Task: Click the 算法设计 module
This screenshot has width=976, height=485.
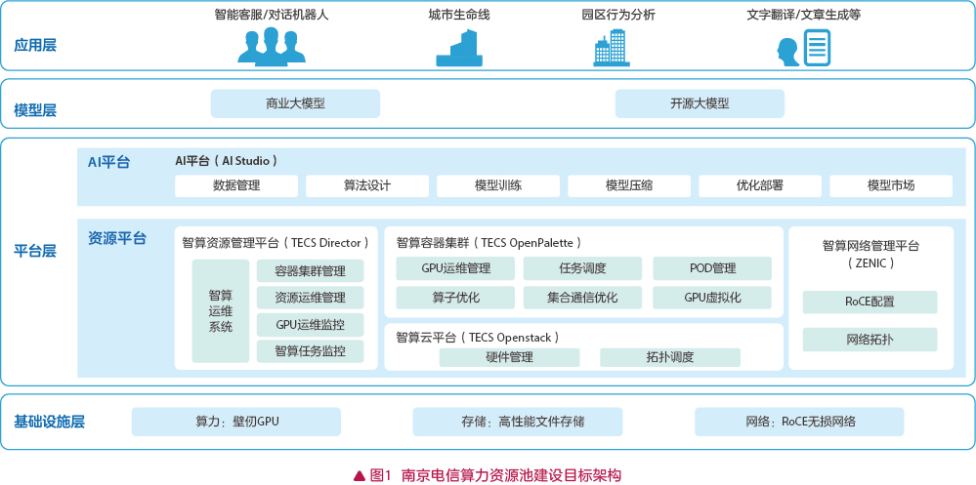Action: [367, 186]
